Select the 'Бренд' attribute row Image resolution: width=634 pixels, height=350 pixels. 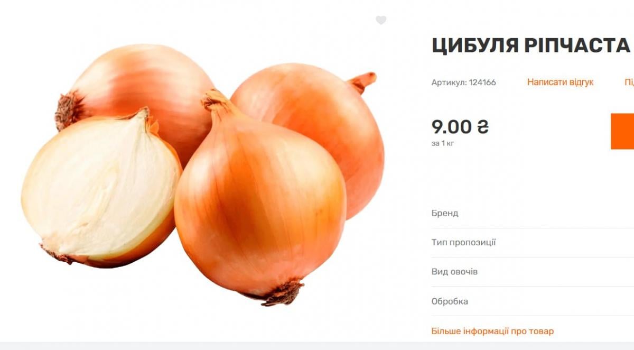[533, 214]
